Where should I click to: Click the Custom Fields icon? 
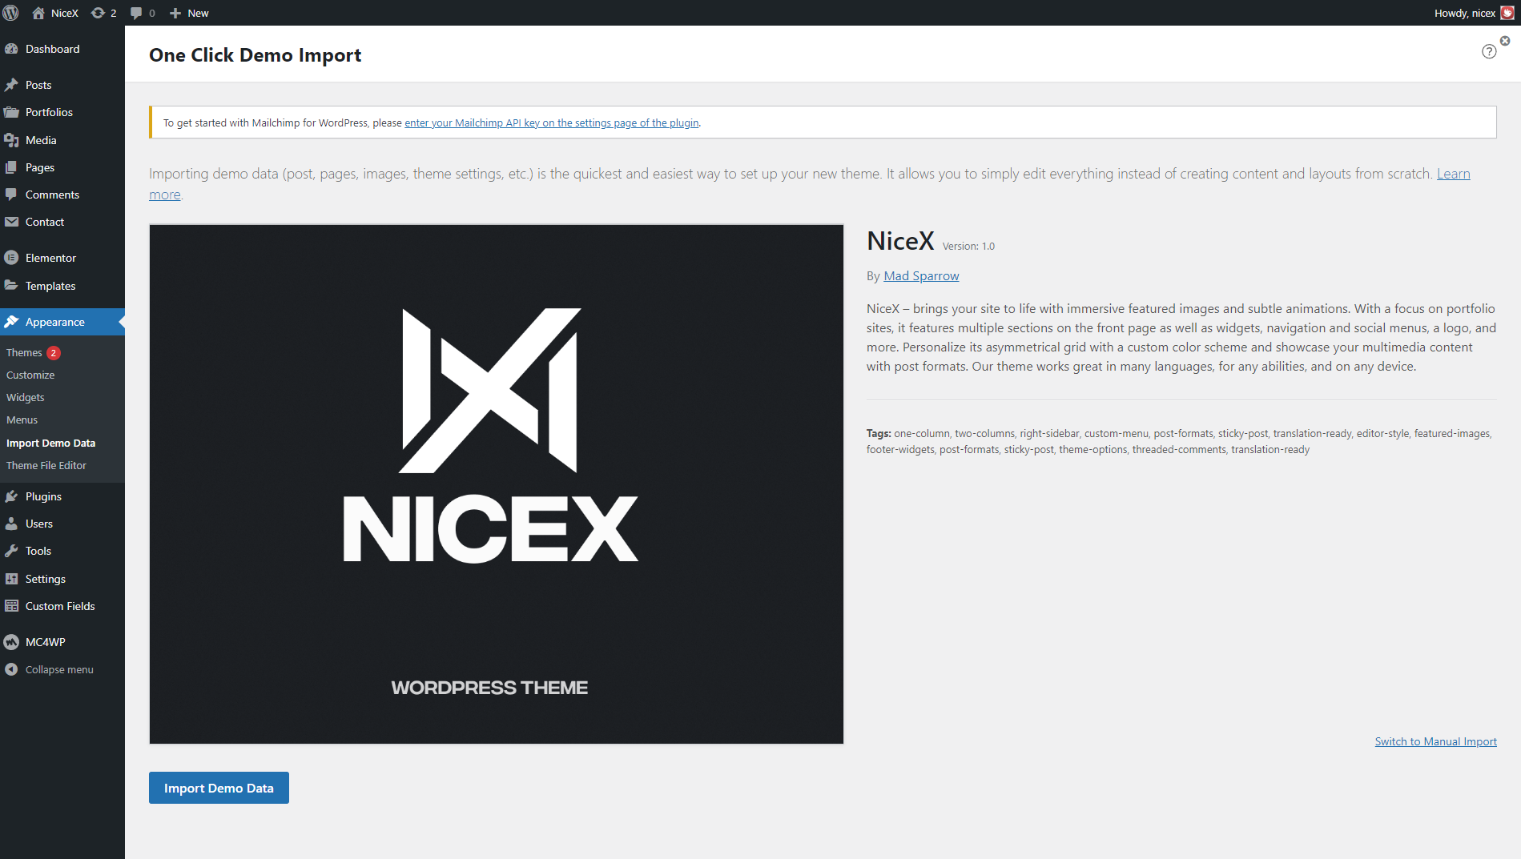[x=11, y=606]
